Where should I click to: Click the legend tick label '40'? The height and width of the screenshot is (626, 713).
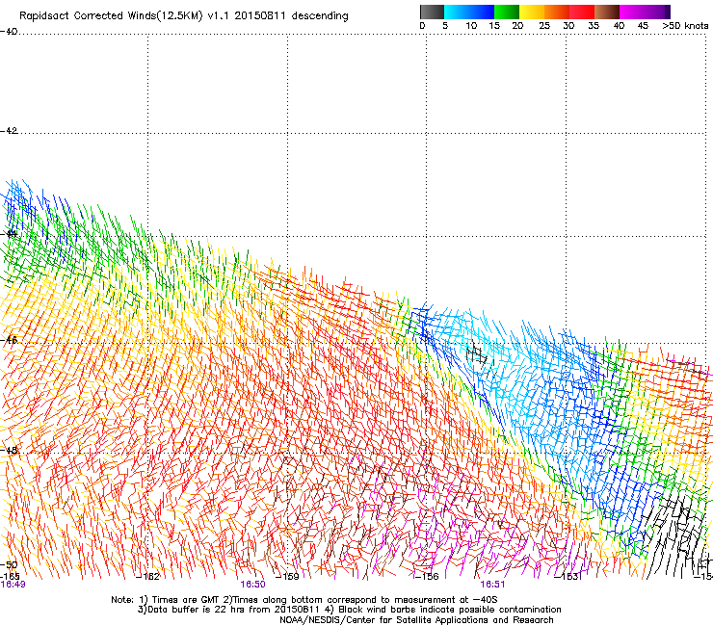(x=619, y=26)
